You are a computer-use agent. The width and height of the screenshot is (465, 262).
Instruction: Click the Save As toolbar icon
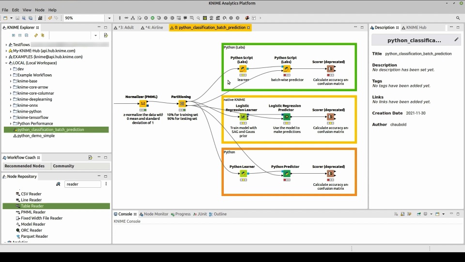click(24, 18)
